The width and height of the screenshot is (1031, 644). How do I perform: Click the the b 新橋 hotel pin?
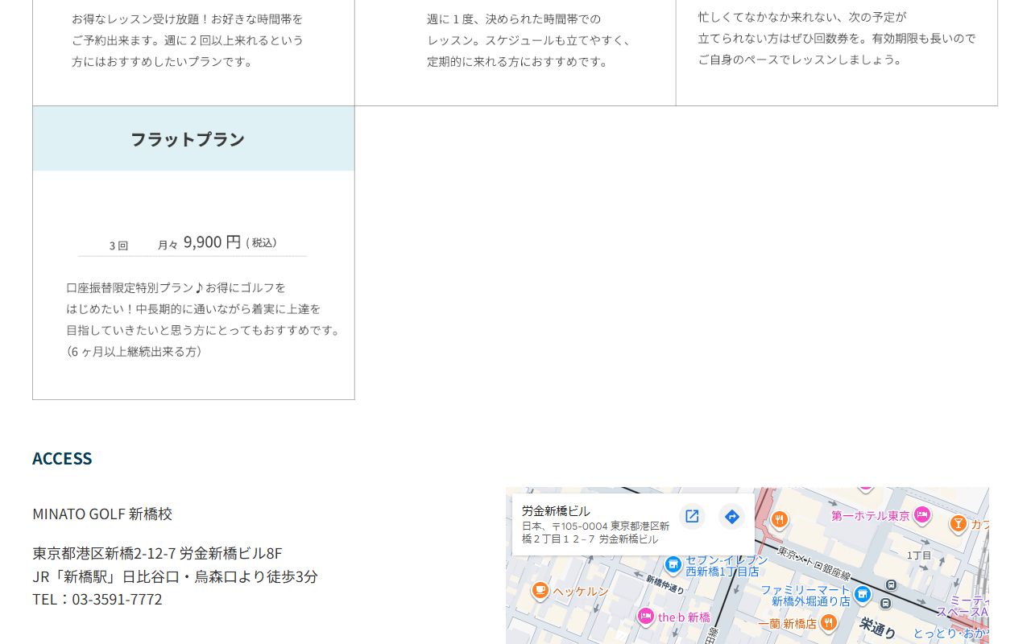tap(645, 617)
